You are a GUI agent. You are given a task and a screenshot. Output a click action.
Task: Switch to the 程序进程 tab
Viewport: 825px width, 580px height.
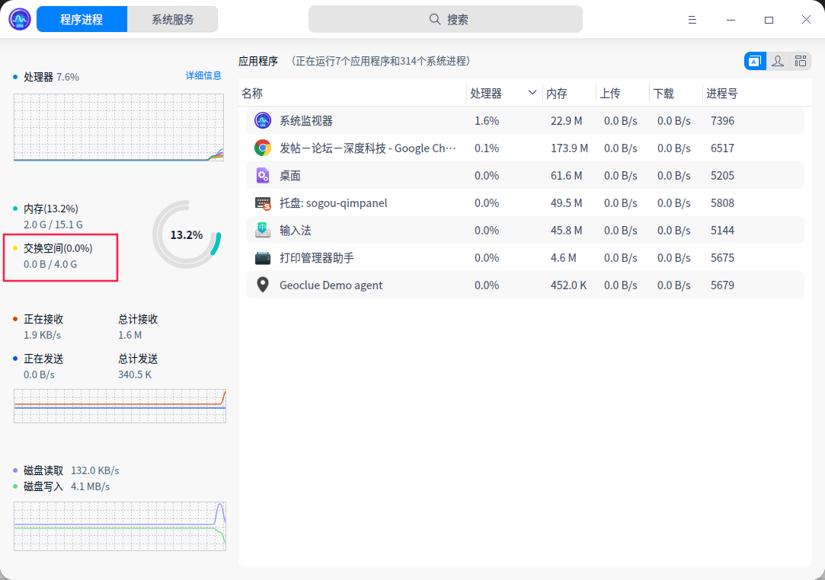pyautogui.click(x=82, y=20)
